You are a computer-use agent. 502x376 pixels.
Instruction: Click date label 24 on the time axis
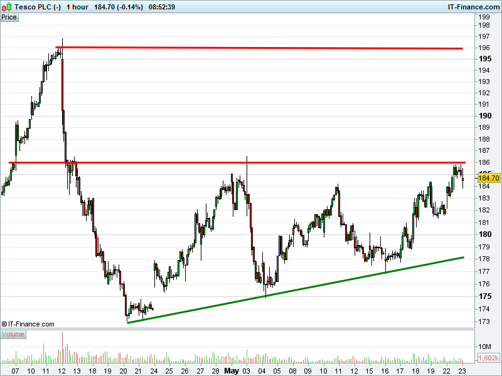154,371
